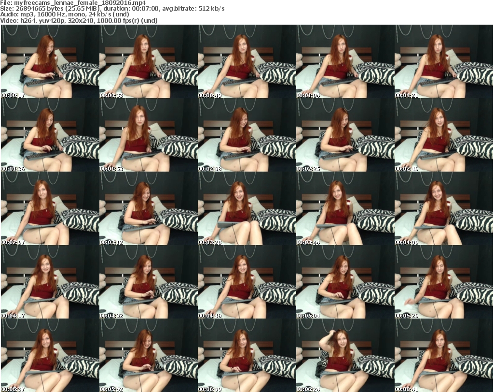Viewport: 494px width, 392px height.
Task: Select the thumbnail stamped 00:01:04
Action: pyautogui.click(x=345, y=61)
